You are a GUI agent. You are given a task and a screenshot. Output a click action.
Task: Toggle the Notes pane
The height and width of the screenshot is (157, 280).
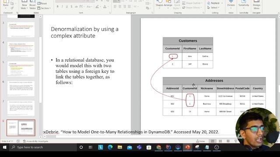[x=200, y=141]
